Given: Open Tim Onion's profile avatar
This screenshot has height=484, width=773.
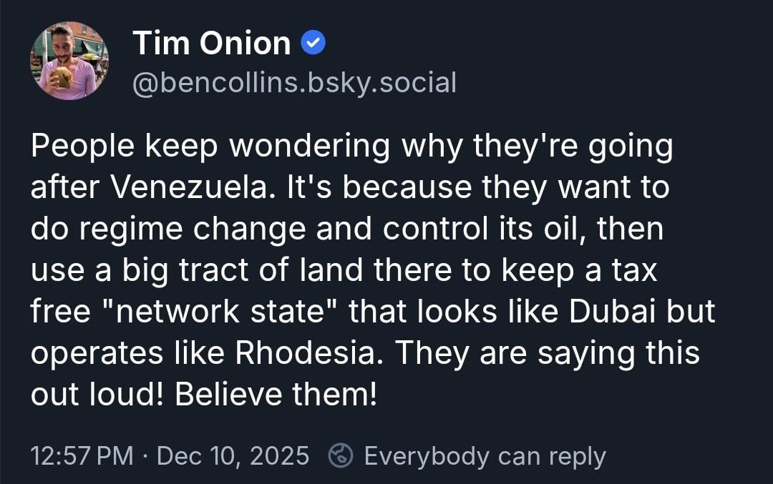Looking at the screenshot, I should point(69,60).
